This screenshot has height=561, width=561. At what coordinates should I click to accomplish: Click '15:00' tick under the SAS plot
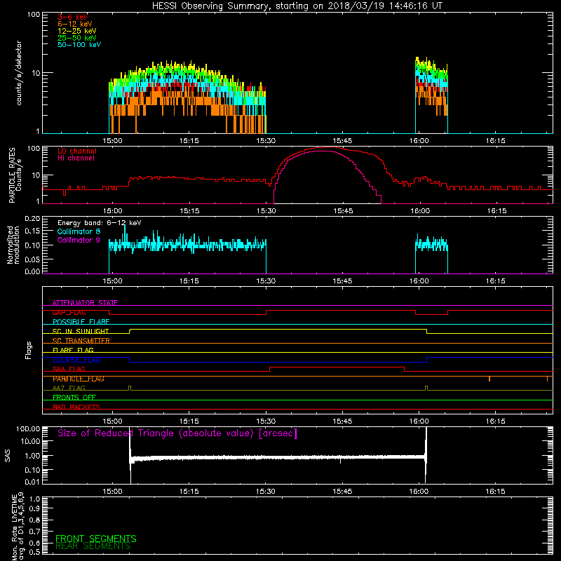click(112, 492)
